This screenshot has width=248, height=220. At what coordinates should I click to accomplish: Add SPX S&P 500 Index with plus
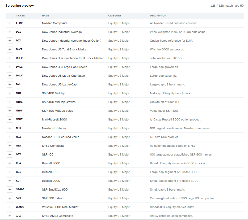pyautogui.click(x=10, y=198)
